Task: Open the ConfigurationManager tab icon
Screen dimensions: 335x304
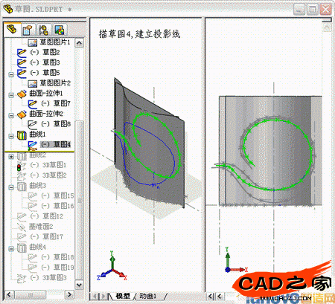Action: click(44, 30)
